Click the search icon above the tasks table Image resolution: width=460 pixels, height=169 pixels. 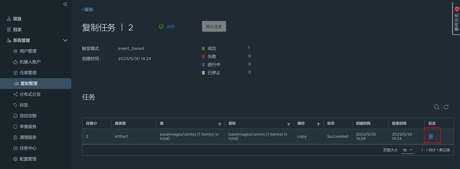[x=437, y=107]
